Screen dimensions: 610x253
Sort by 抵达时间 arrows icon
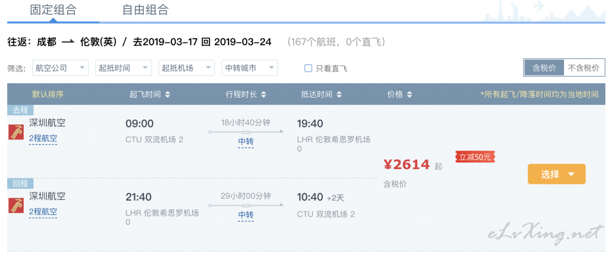click(x=339, y=94)
